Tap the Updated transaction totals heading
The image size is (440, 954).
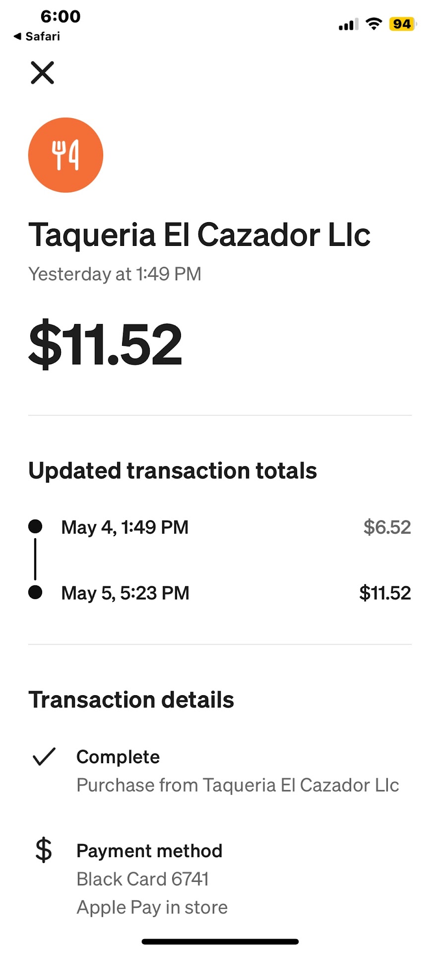pyautogui.click(x=173, y=471)
